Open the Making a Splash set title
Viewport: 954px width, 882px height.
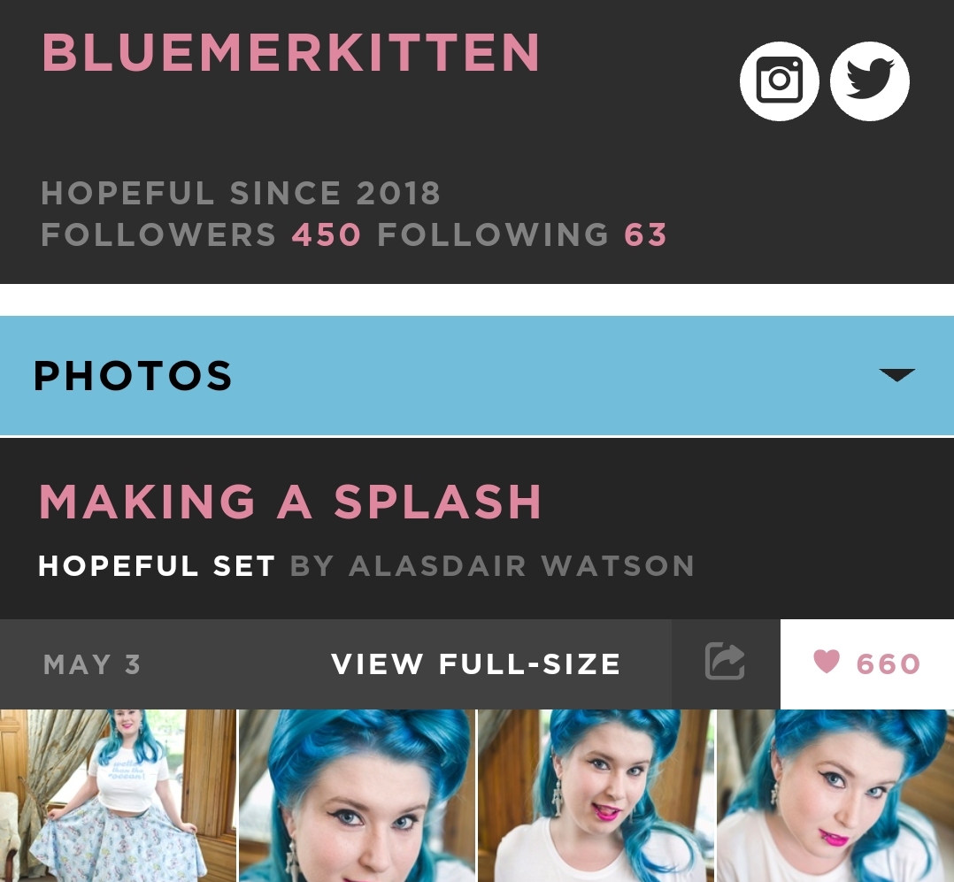coord(290,502)
